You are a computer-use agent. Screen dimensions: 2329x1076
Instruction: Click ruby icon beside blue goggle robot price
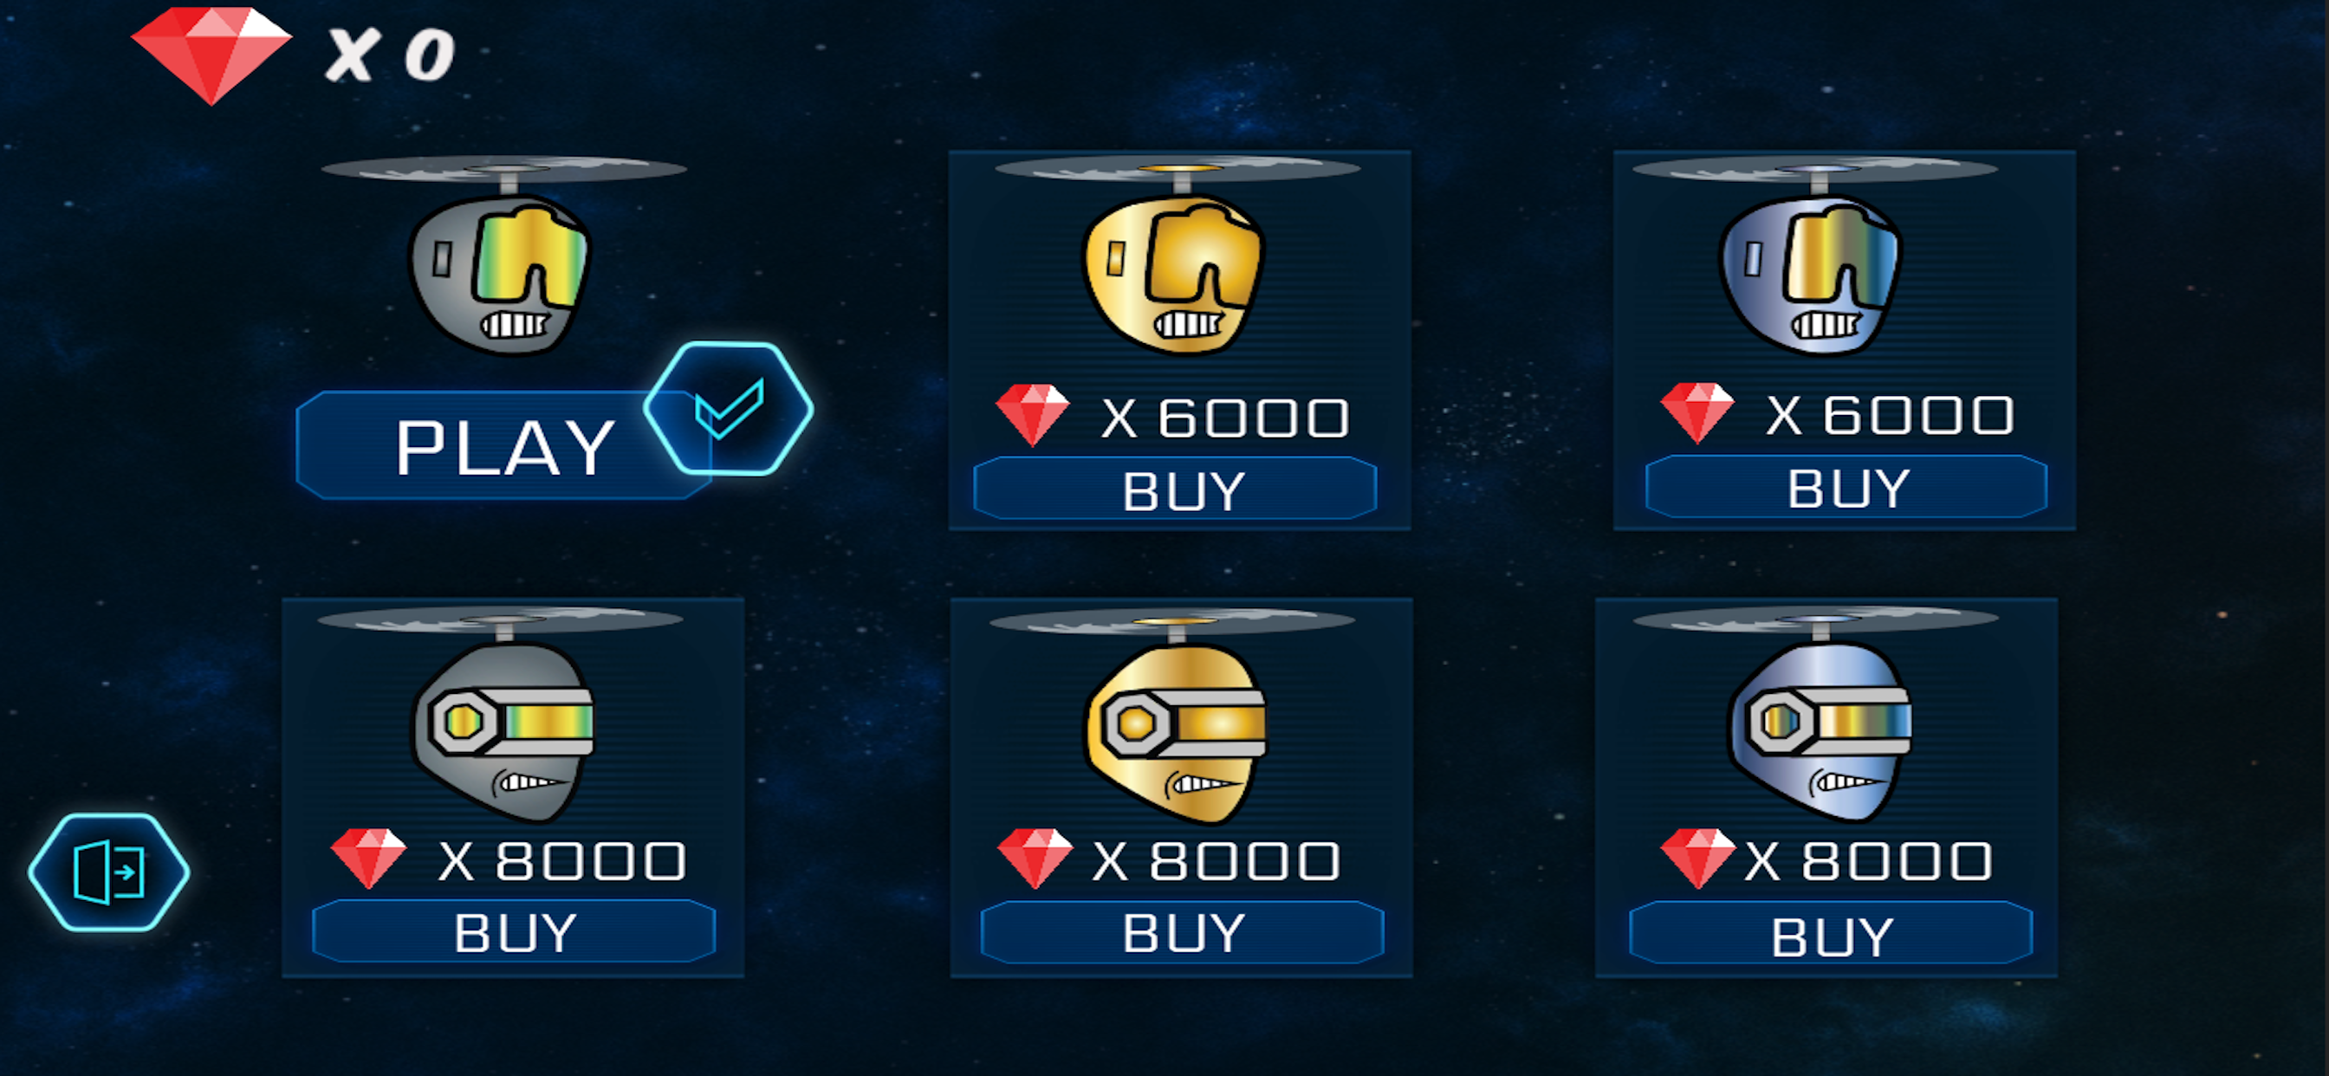[x=1697, y=413]
